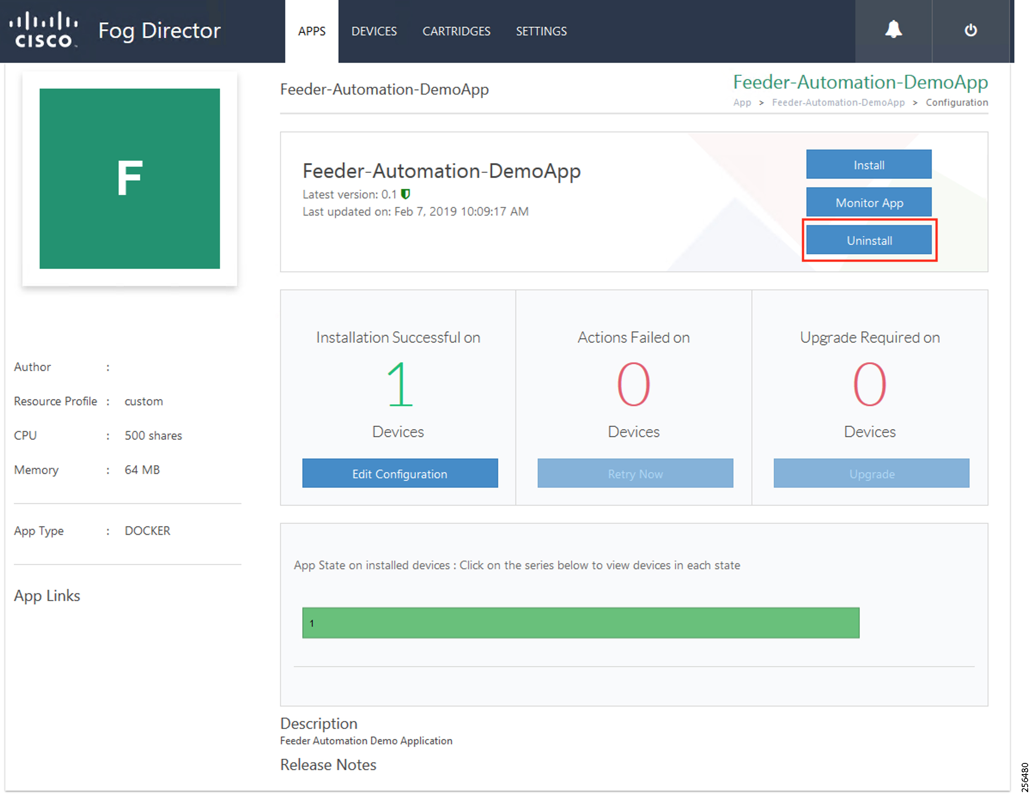Go to the SETTINGS tab

point(541,31)
